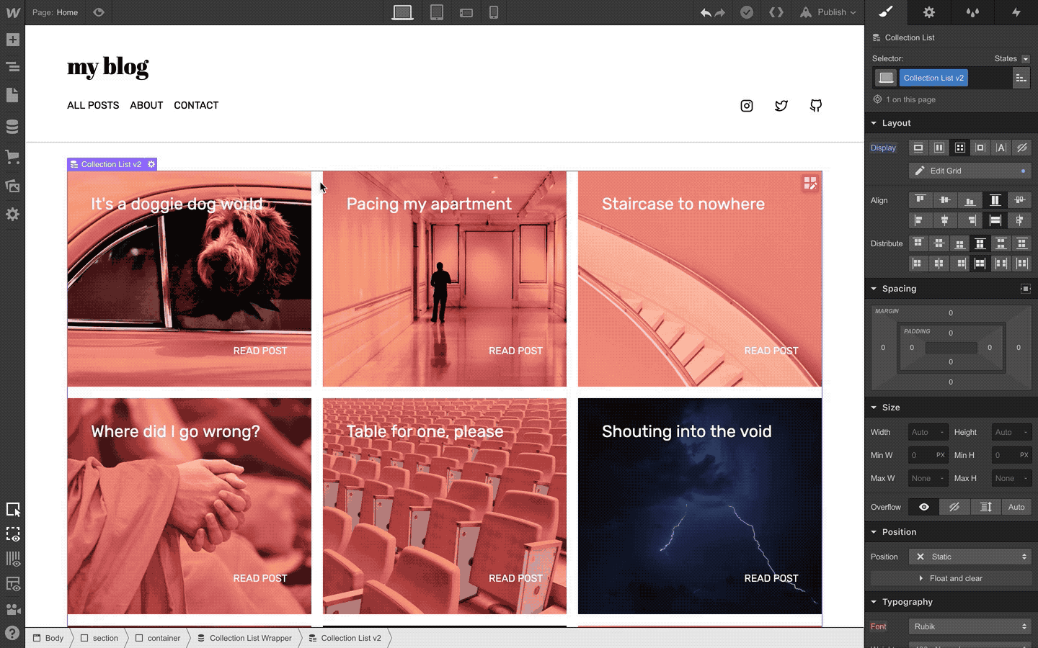
Task: Open the export code icon
Action: pos(776,12)
